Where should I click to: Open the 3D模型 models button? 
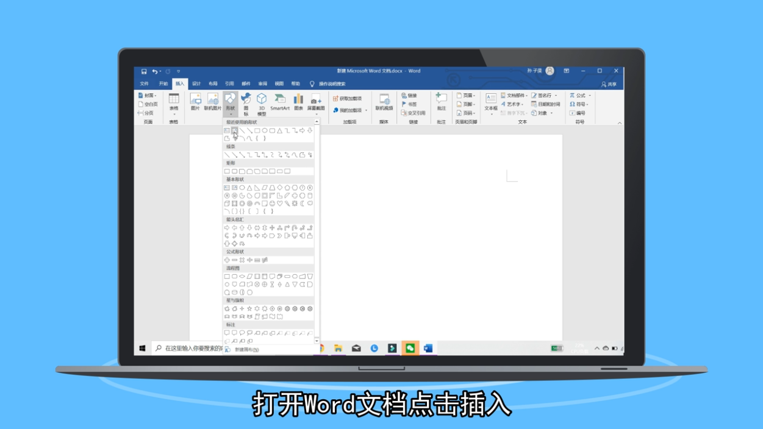262,104
